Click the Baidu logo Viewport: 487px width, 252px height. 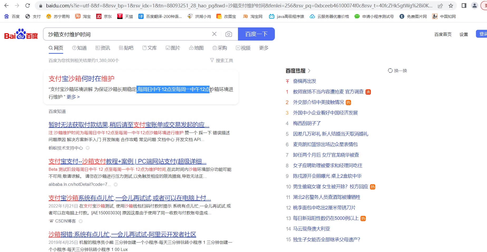pyautogui.click(x=21, y=34)
